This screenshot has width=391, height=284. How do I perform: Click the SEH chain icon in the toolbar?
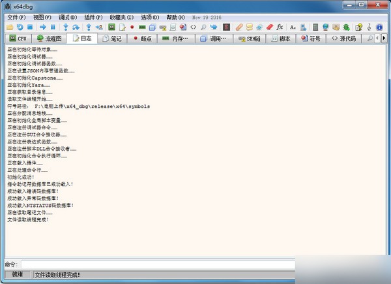click(x=162, y=27)
